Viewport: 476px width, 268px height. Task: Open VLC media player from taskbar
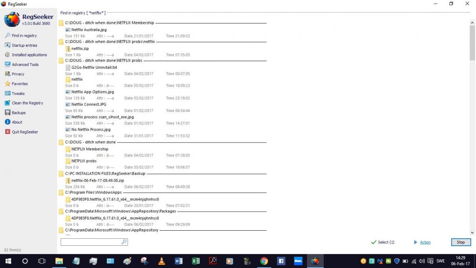[x=161, y=261]
